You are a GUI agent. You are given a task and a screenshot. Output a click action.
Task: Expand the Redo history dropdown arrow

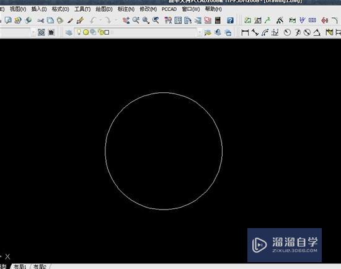[x=116, y=20]
